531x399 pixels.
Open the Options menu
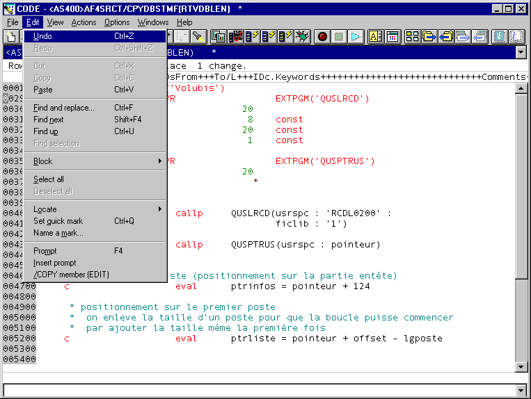point(117,22)
